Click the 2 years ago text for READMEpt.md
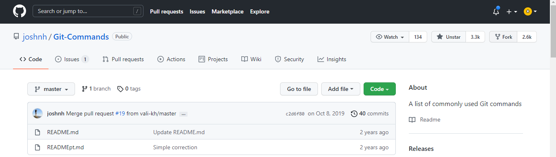The width and height of the screenshot is (556, 157). click(x=374, y=147)
